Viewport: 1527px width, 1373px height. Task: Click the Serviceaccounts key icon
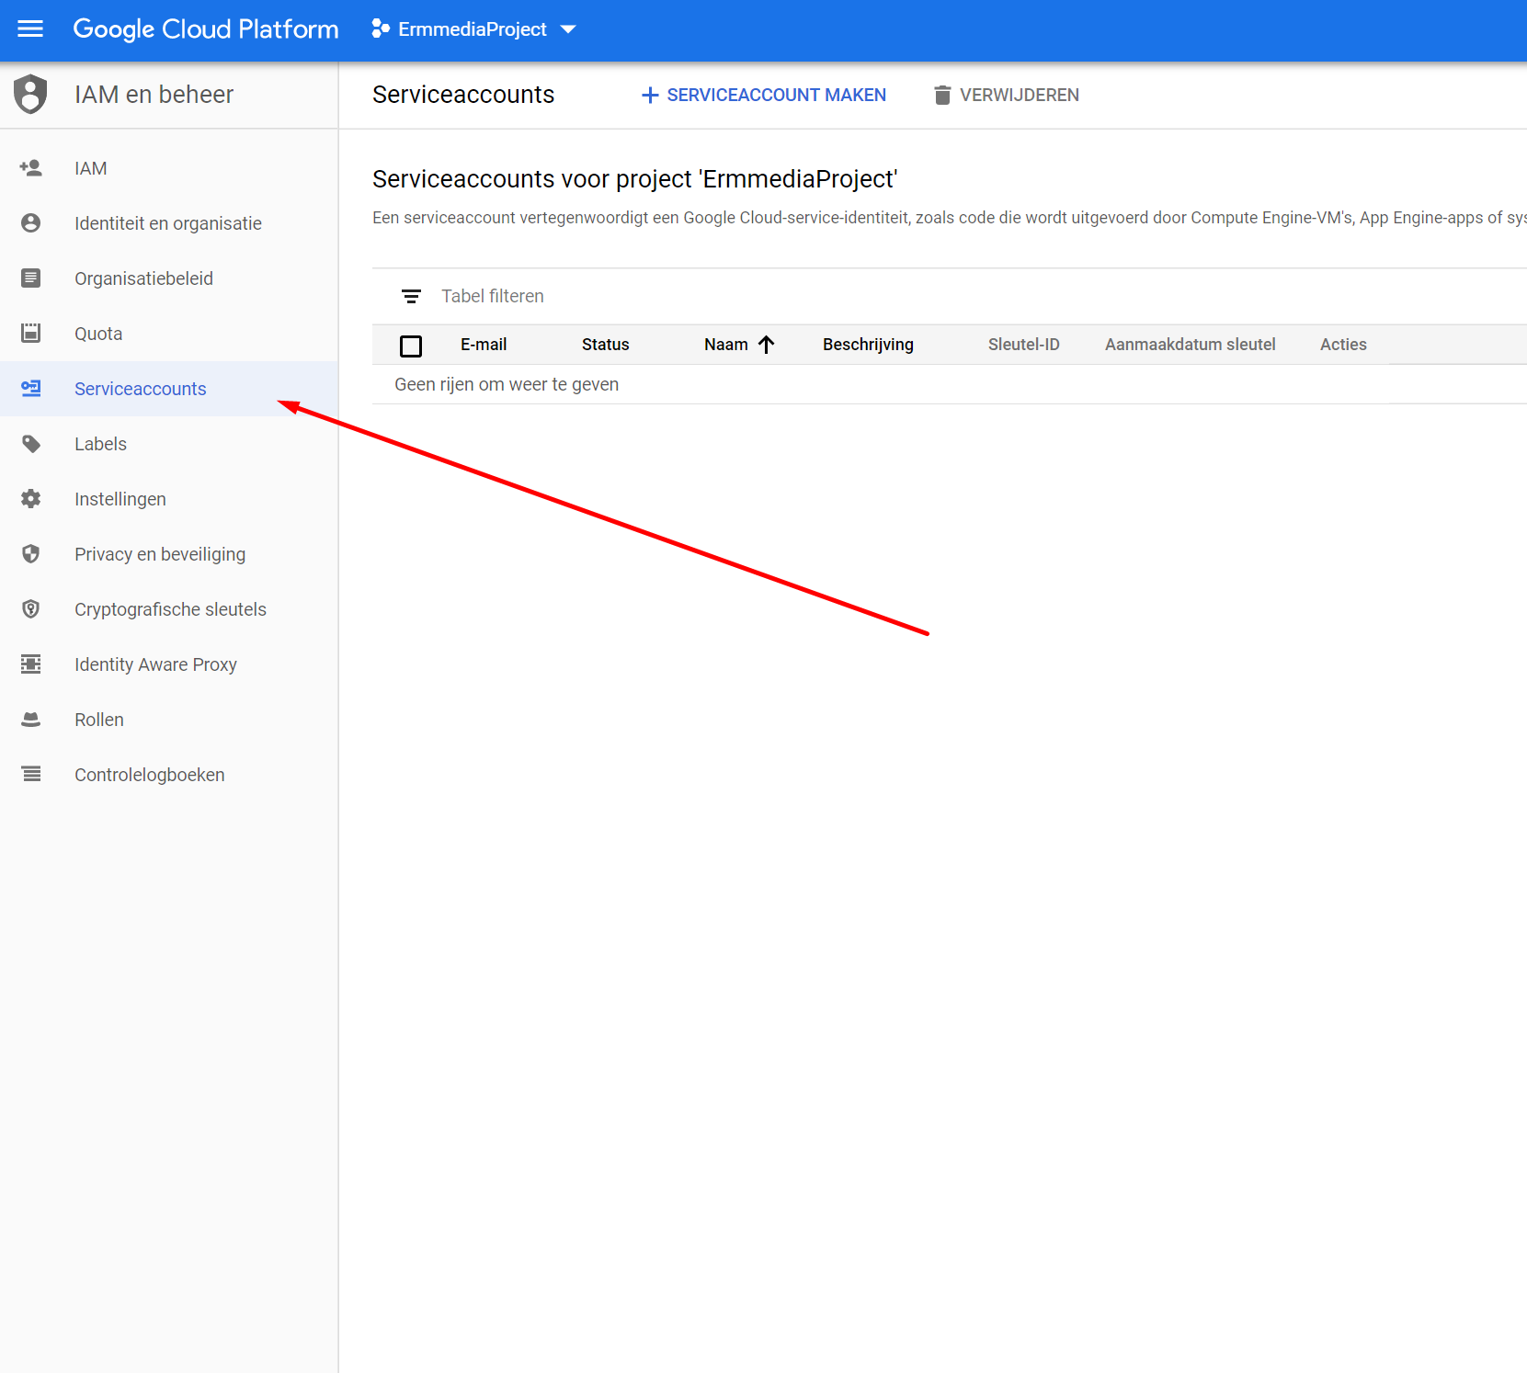pyautogui.click(x=30, y=389)
